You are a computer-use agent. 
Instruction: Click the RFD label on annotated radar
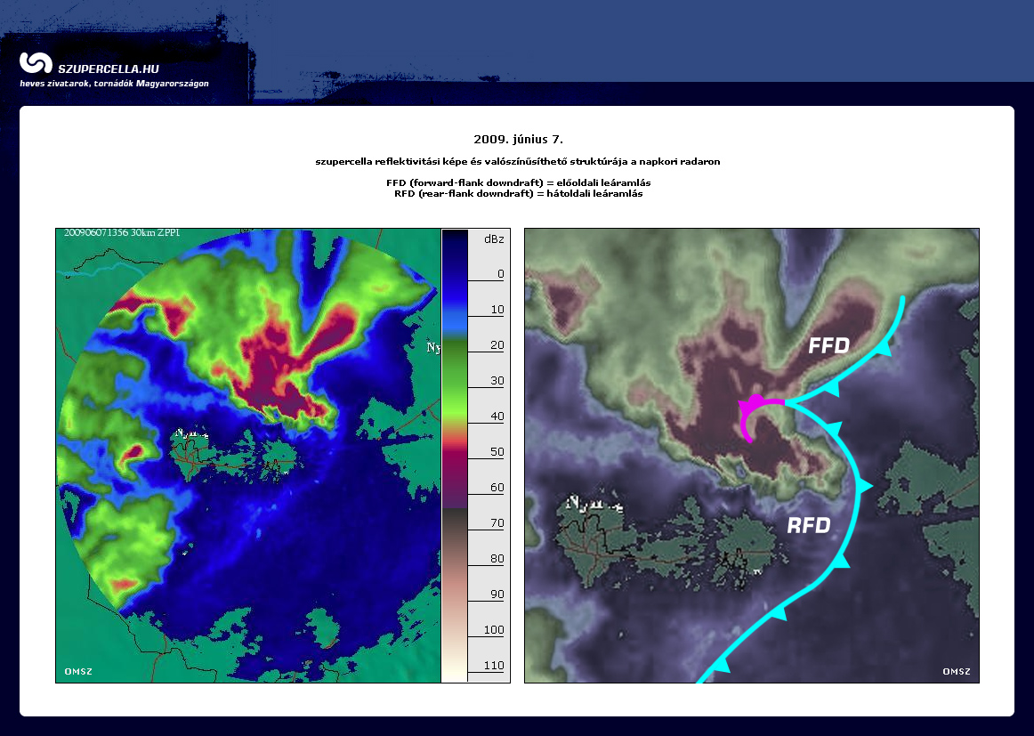click(x=808, y=526)
